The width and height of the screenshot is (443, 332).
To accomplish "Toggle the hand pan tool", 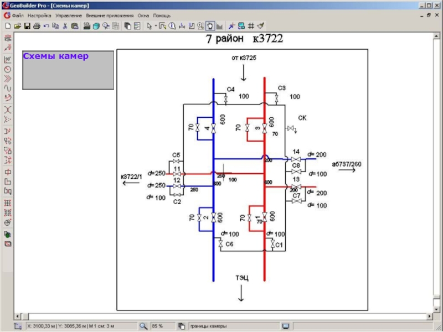I will point(210,25).
